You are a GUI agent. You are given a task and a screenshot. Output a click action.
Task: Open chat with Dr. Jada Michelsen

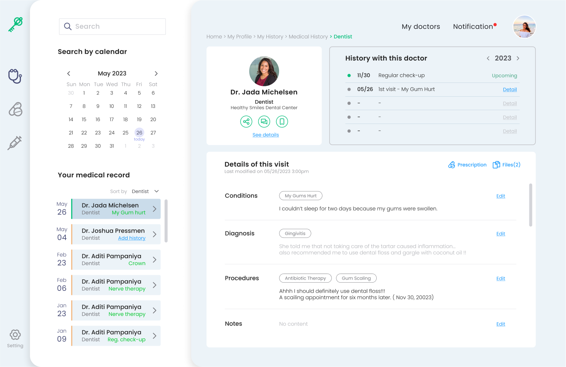[x=264, y=122]
